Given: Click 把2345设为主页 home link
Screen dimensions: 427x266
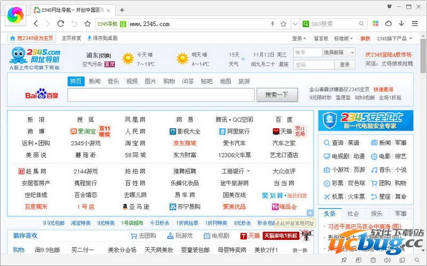Looking at the screenshot, I should point(31,38).
